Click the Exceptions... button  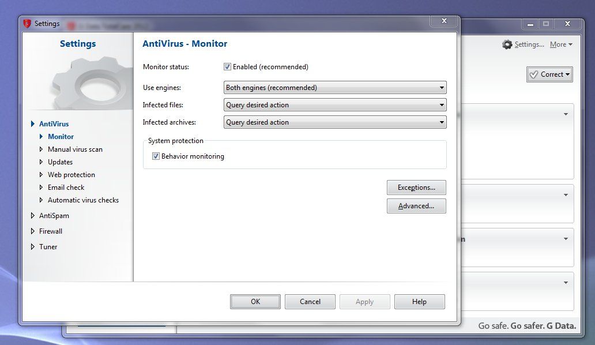point(416,187)
